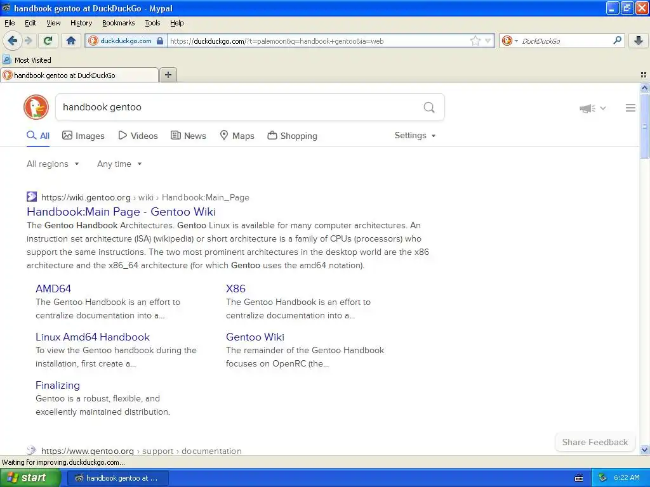Go back with the browser Back arrow
The width and height of the screenshot is (650, 487).
12,41
